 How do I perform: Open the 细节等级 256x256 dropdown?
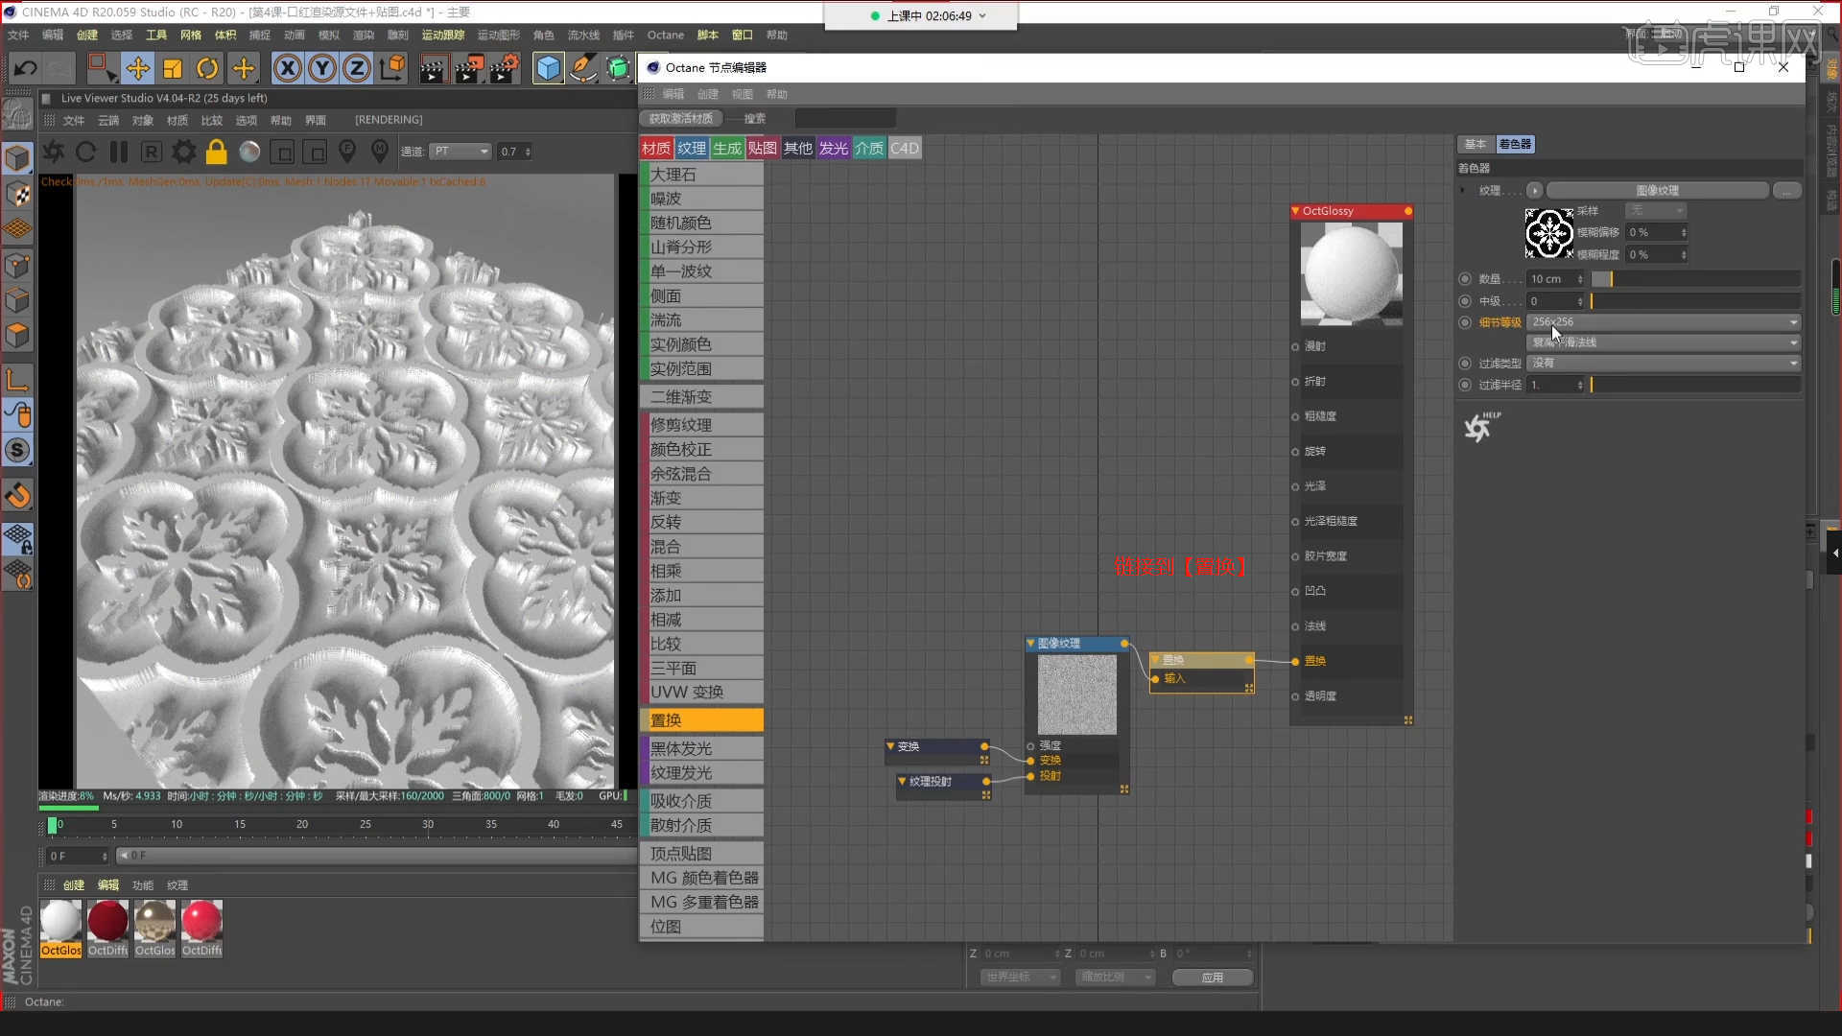(1663, 322)
